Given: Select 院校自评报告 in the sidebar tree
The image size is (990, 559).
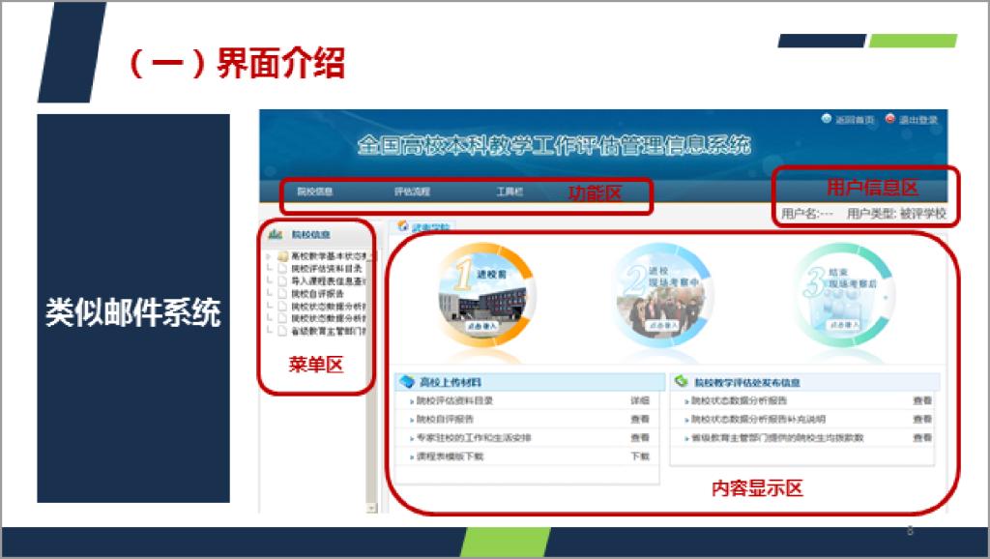Looking at the screenshot, I should (x=317, y=294).
